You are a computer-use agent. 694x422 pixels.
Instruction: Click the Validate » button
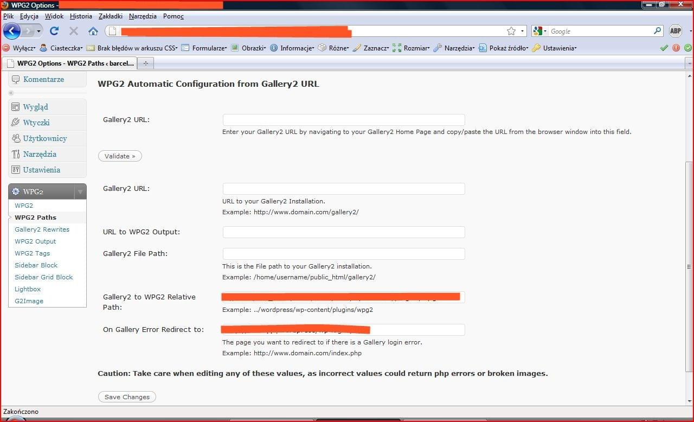click(120, 156)
